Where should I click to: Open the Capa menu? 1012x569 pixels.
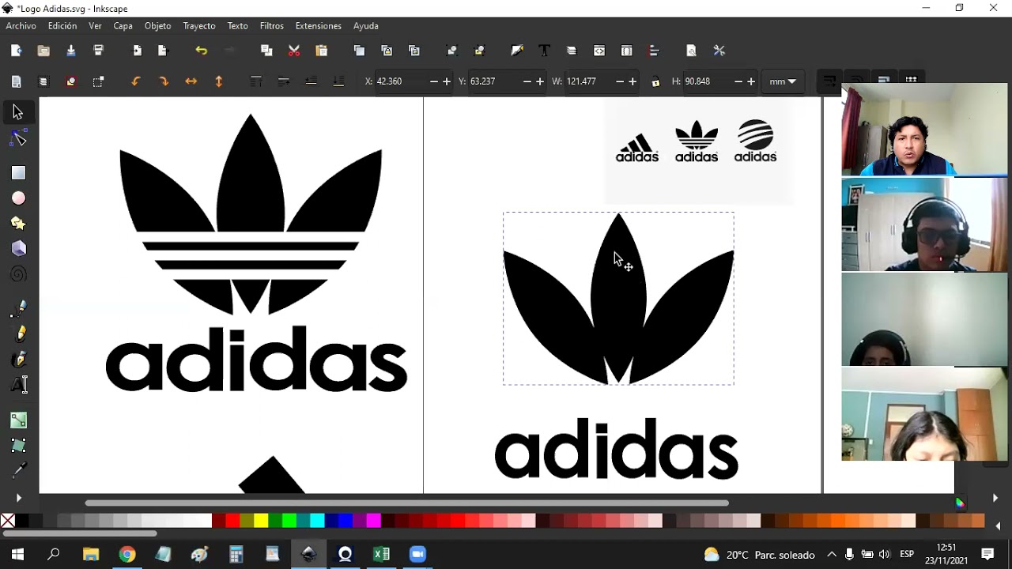pos(123,26)
